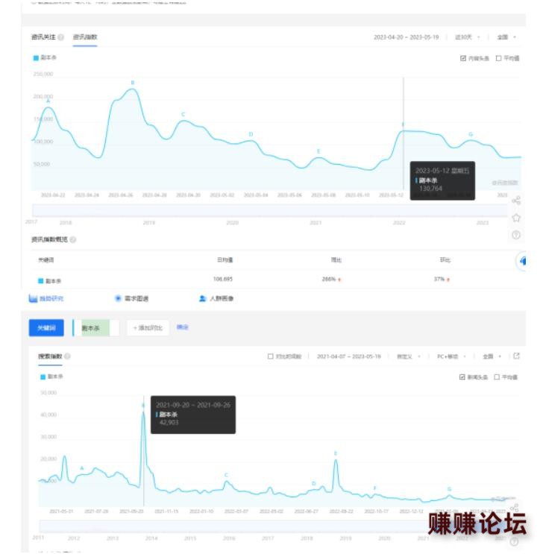
Task: Click daily average value 108,695
Action: tap(223, 279)
